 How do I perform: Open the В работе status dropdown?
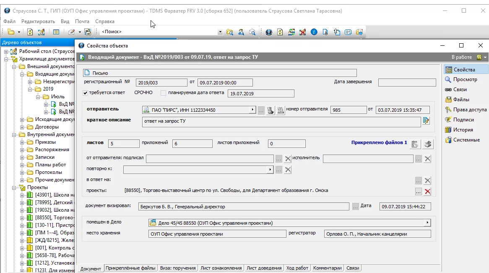pos(485,57)
